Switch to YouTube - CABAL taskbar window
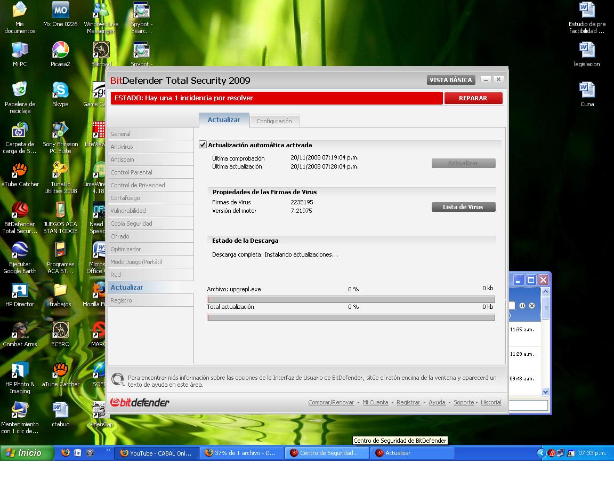614x494 pixels. tap(156, 453)
